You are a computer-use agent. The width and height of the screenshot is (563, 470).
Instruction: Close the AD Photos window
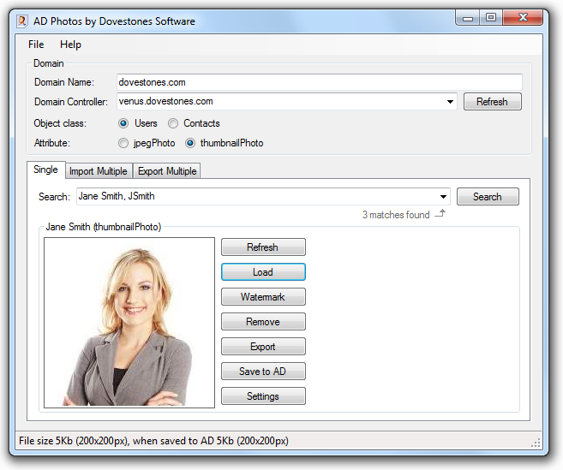(x=523, y=18)
